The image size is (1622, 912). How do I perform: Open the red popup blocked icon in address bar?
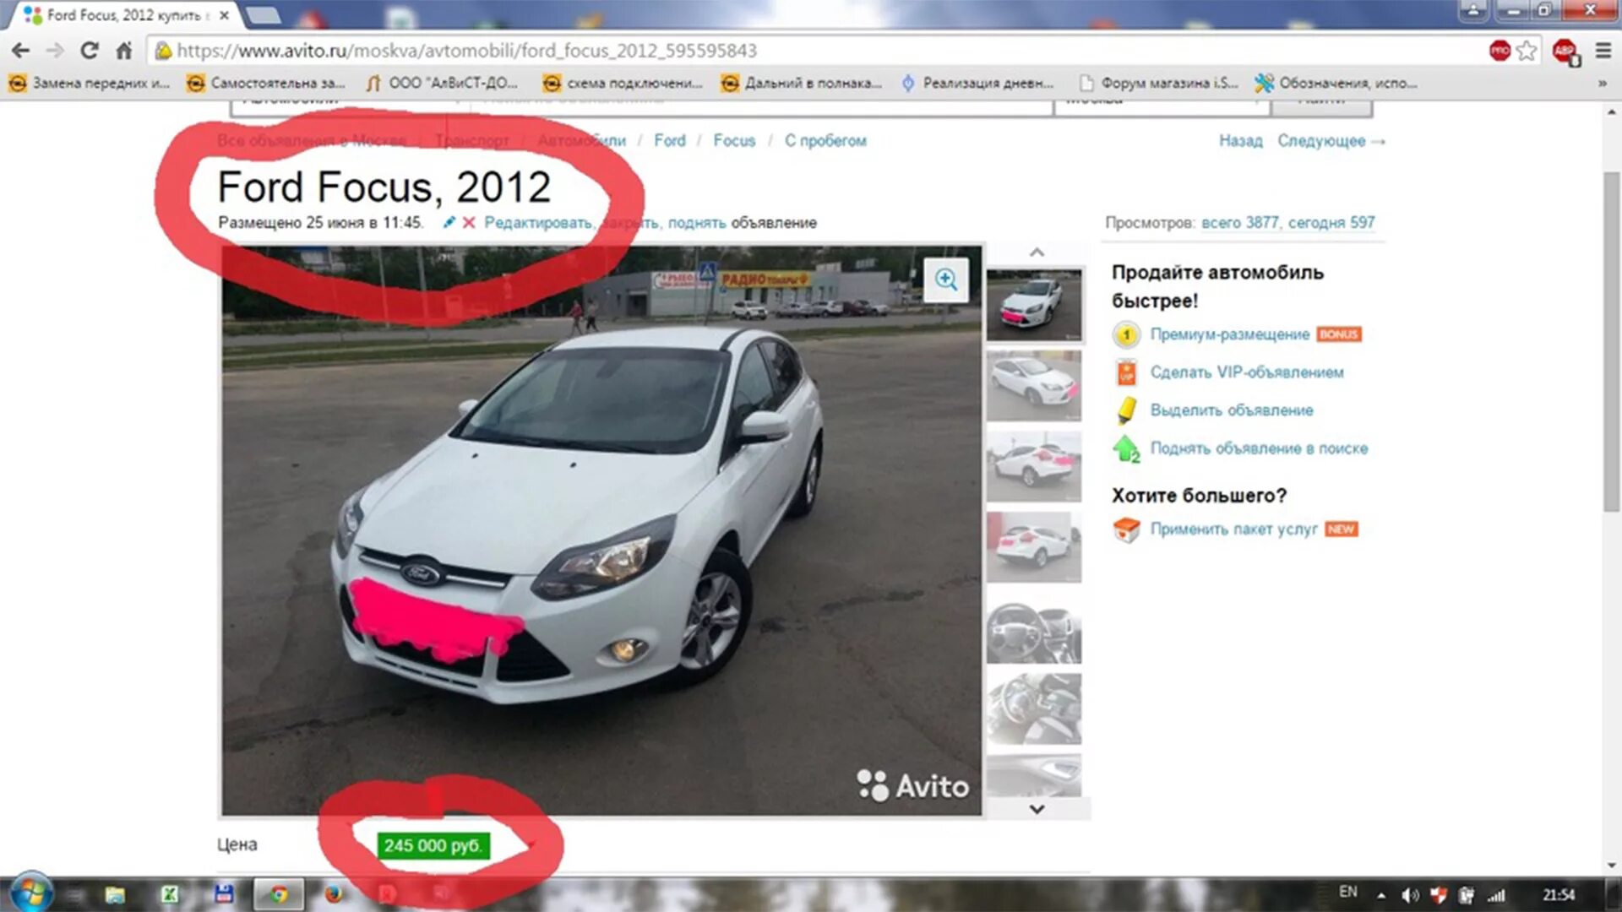point(1500,51)
